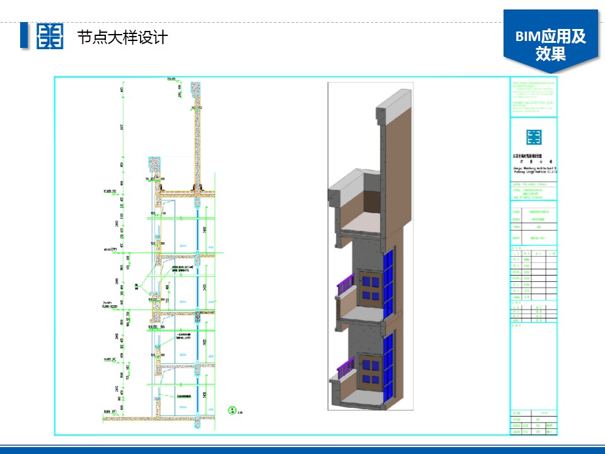Select the circular section marker below the drawing
Viewport: 605px width, 454px height.
coord(232,410)
